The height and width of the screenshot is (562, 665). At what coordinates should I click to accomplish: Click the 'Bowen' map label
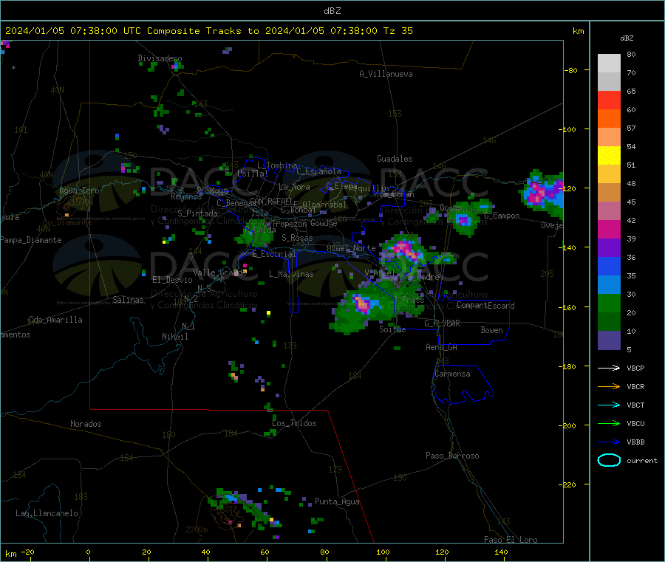(492, 330)
